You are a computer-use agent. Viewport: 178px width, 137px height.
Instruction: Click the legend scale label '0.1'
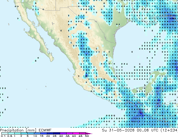[3, 136]
